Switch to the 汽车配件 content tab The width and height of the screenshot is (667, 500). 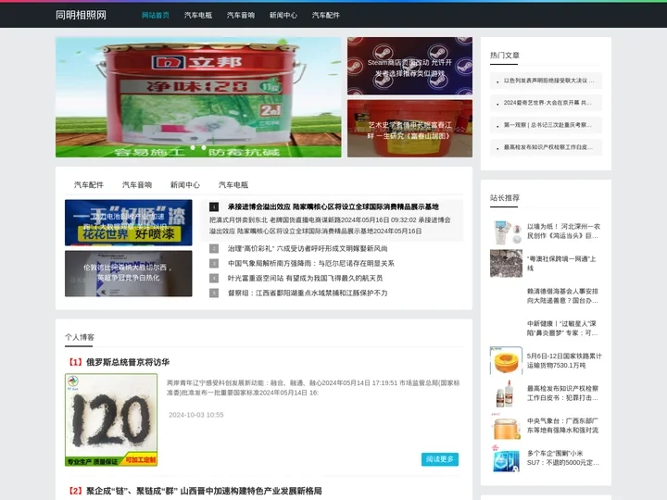coord(89,185)
